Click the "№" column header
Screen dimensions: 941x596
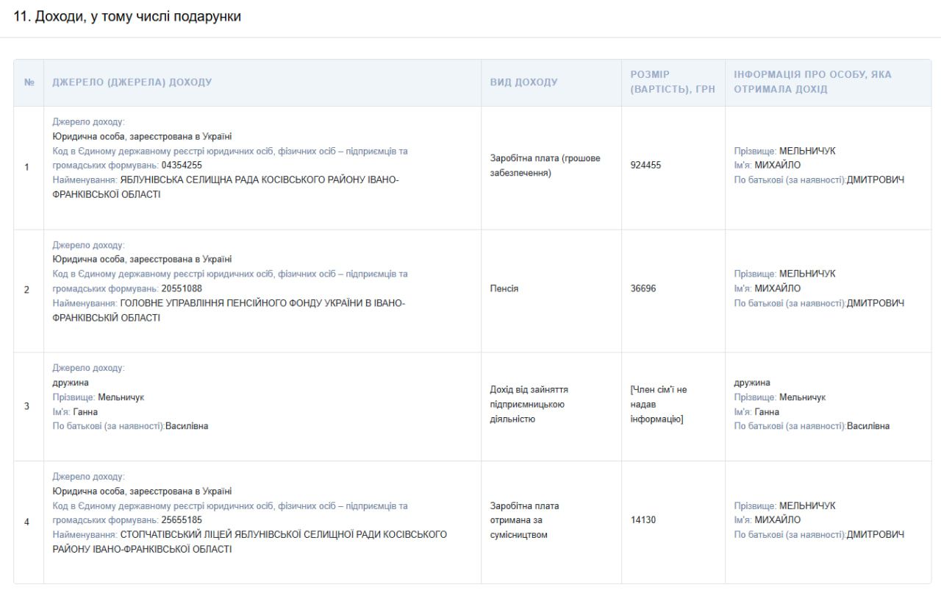29,82
